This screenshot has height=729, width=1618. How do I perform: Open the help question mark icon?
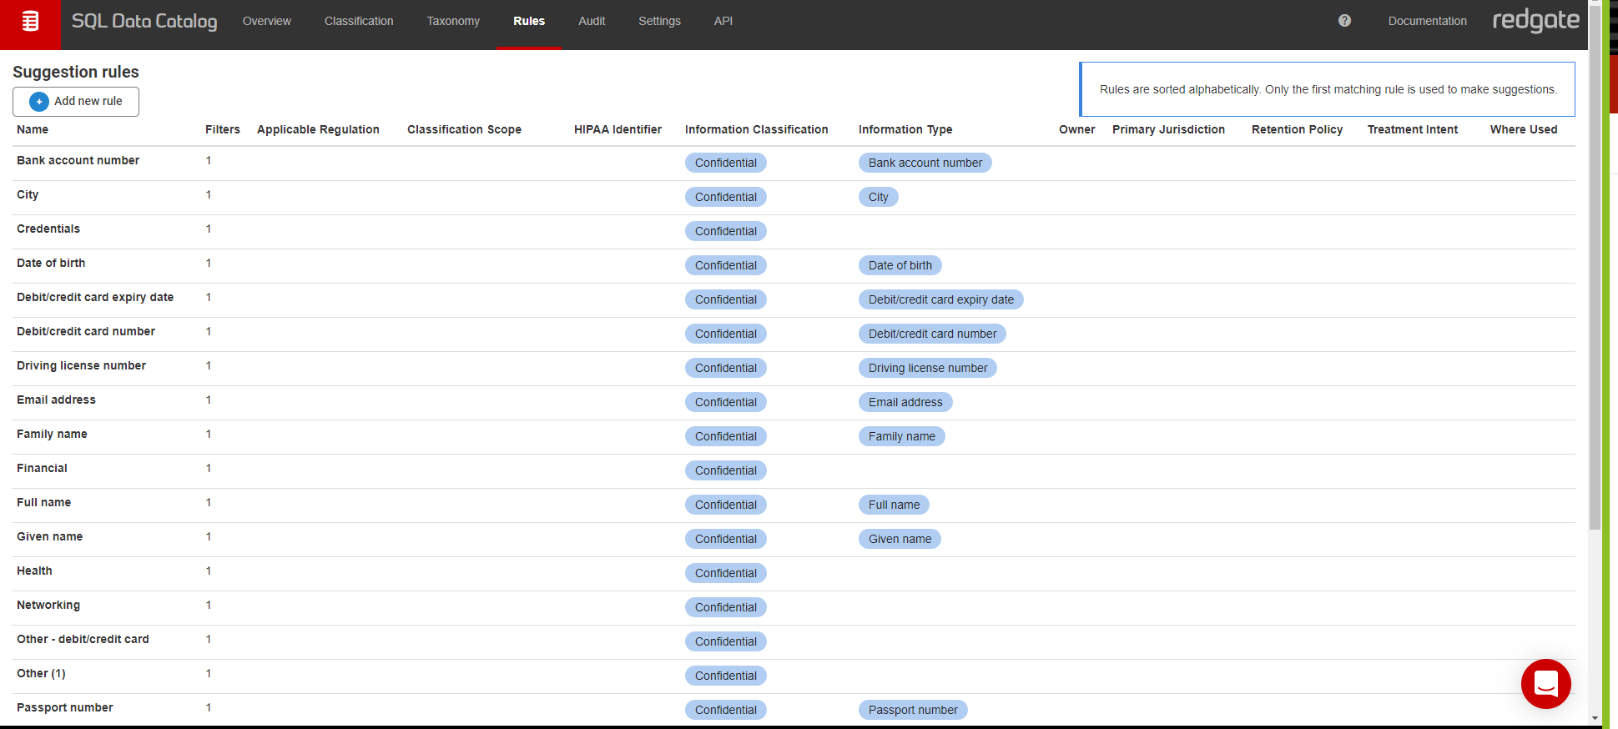pyautogui.click(x=1344, y=21)
